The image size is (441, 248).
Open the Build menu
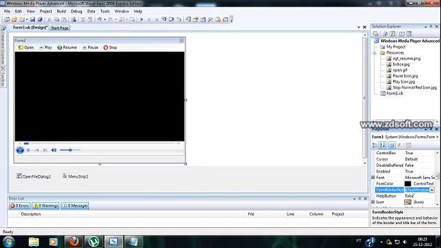pos(61,11)
